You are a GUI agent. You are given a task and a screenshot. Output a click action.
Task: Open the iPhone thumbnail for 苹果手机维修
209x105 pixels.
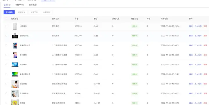15,45
